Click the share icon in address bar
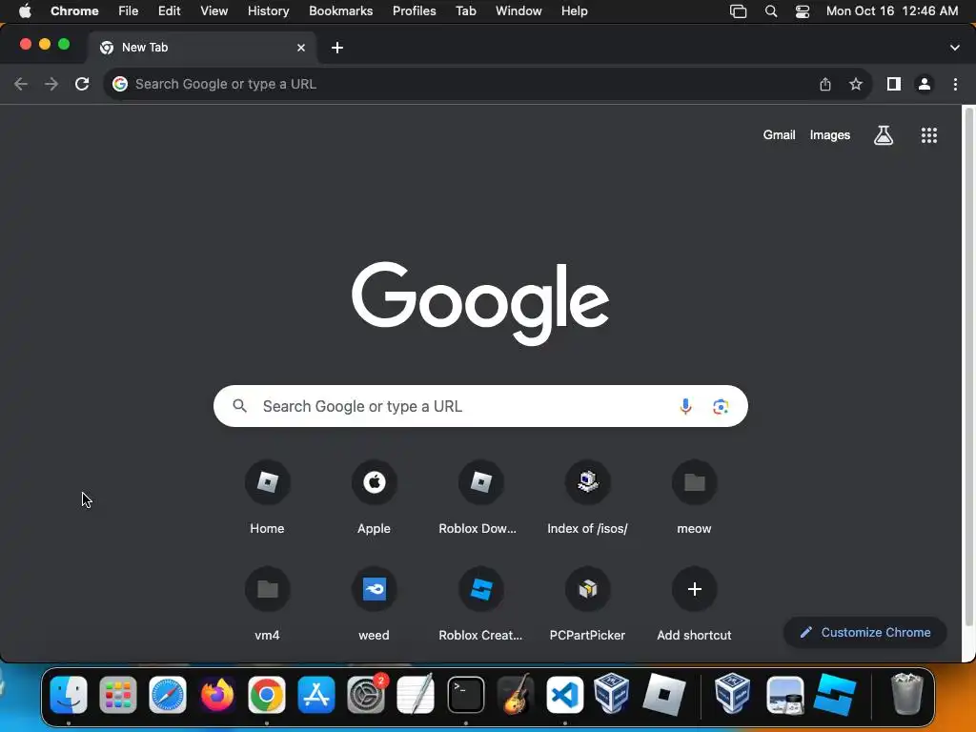Image resolution: width=976 pixels, height=732 pixels. [x=825, y=84]
